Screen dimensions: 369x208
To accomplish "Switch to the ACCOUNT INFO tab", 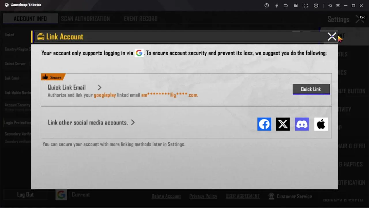I will [x=30, y=19].
